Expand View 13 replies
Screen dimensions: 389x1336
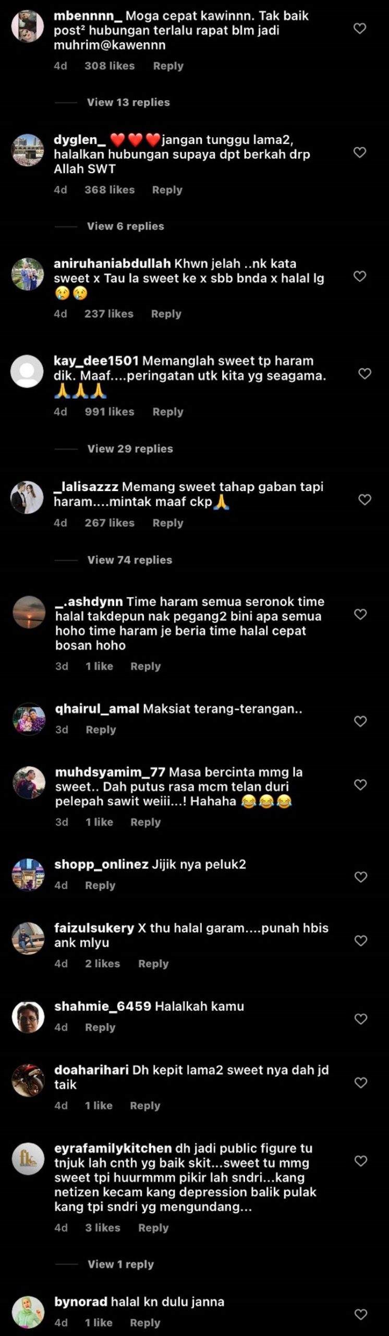point(128,102)
